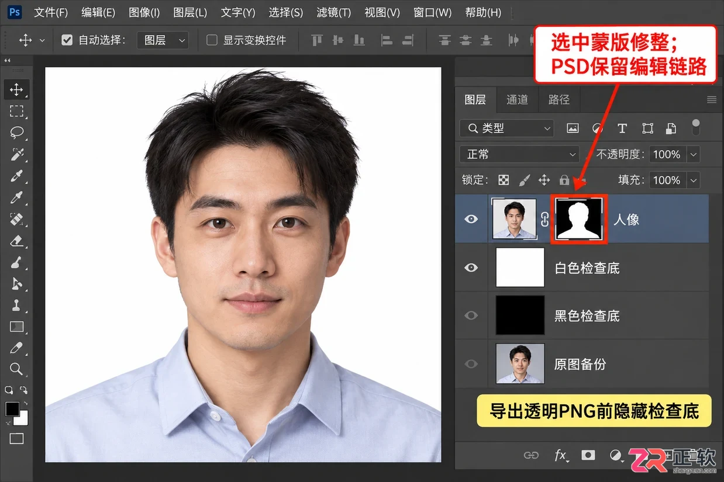This screenshot has height=482, width=724.
Task: Distribute bottom edges in options bar
Action: click(x=486, y=40)
